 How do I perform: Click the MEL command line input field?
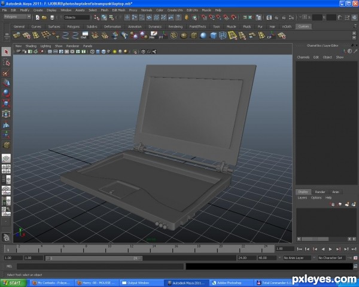[100, 266]
